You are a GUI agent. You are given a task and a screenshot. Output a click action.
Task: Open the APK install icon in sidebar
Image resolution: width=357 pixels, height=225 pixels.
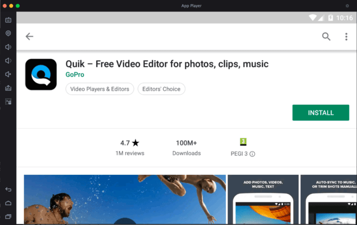(8, 88)
